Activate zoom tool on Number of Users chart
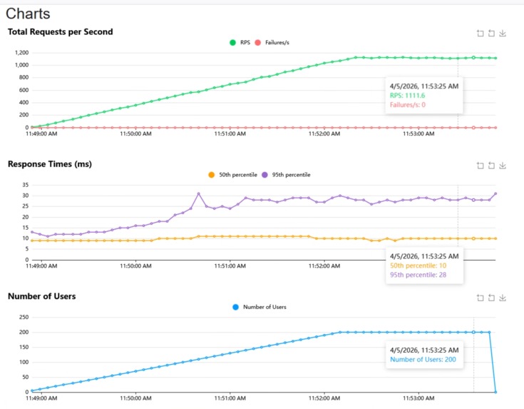 coord(481,298)
